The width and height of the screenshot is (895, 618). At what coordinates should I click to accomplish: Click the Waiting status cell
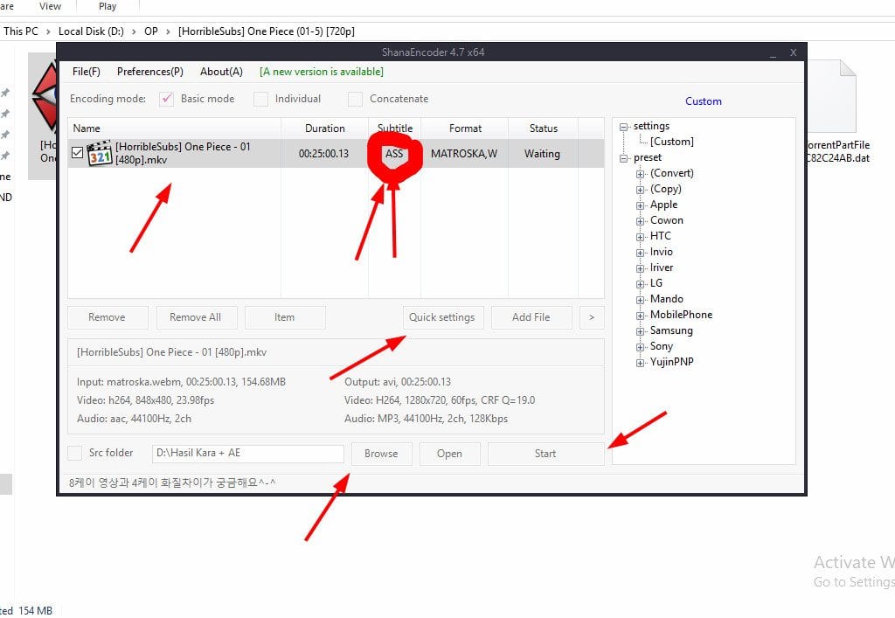point(542,154)
